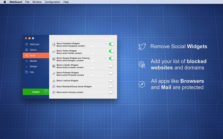Click the Youtube play icon
This screenshot has width=223, height=139.
click(54, 92)
